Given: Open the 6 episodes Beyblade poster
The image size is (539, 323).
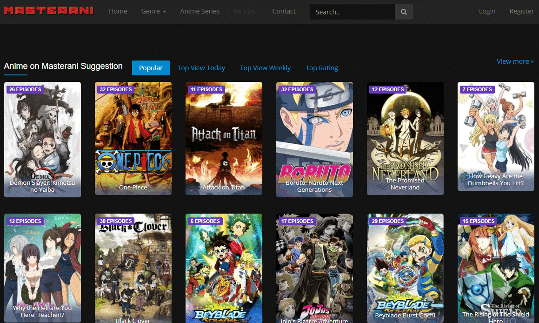Looking at the screenshot, I should tap(224, 268).
